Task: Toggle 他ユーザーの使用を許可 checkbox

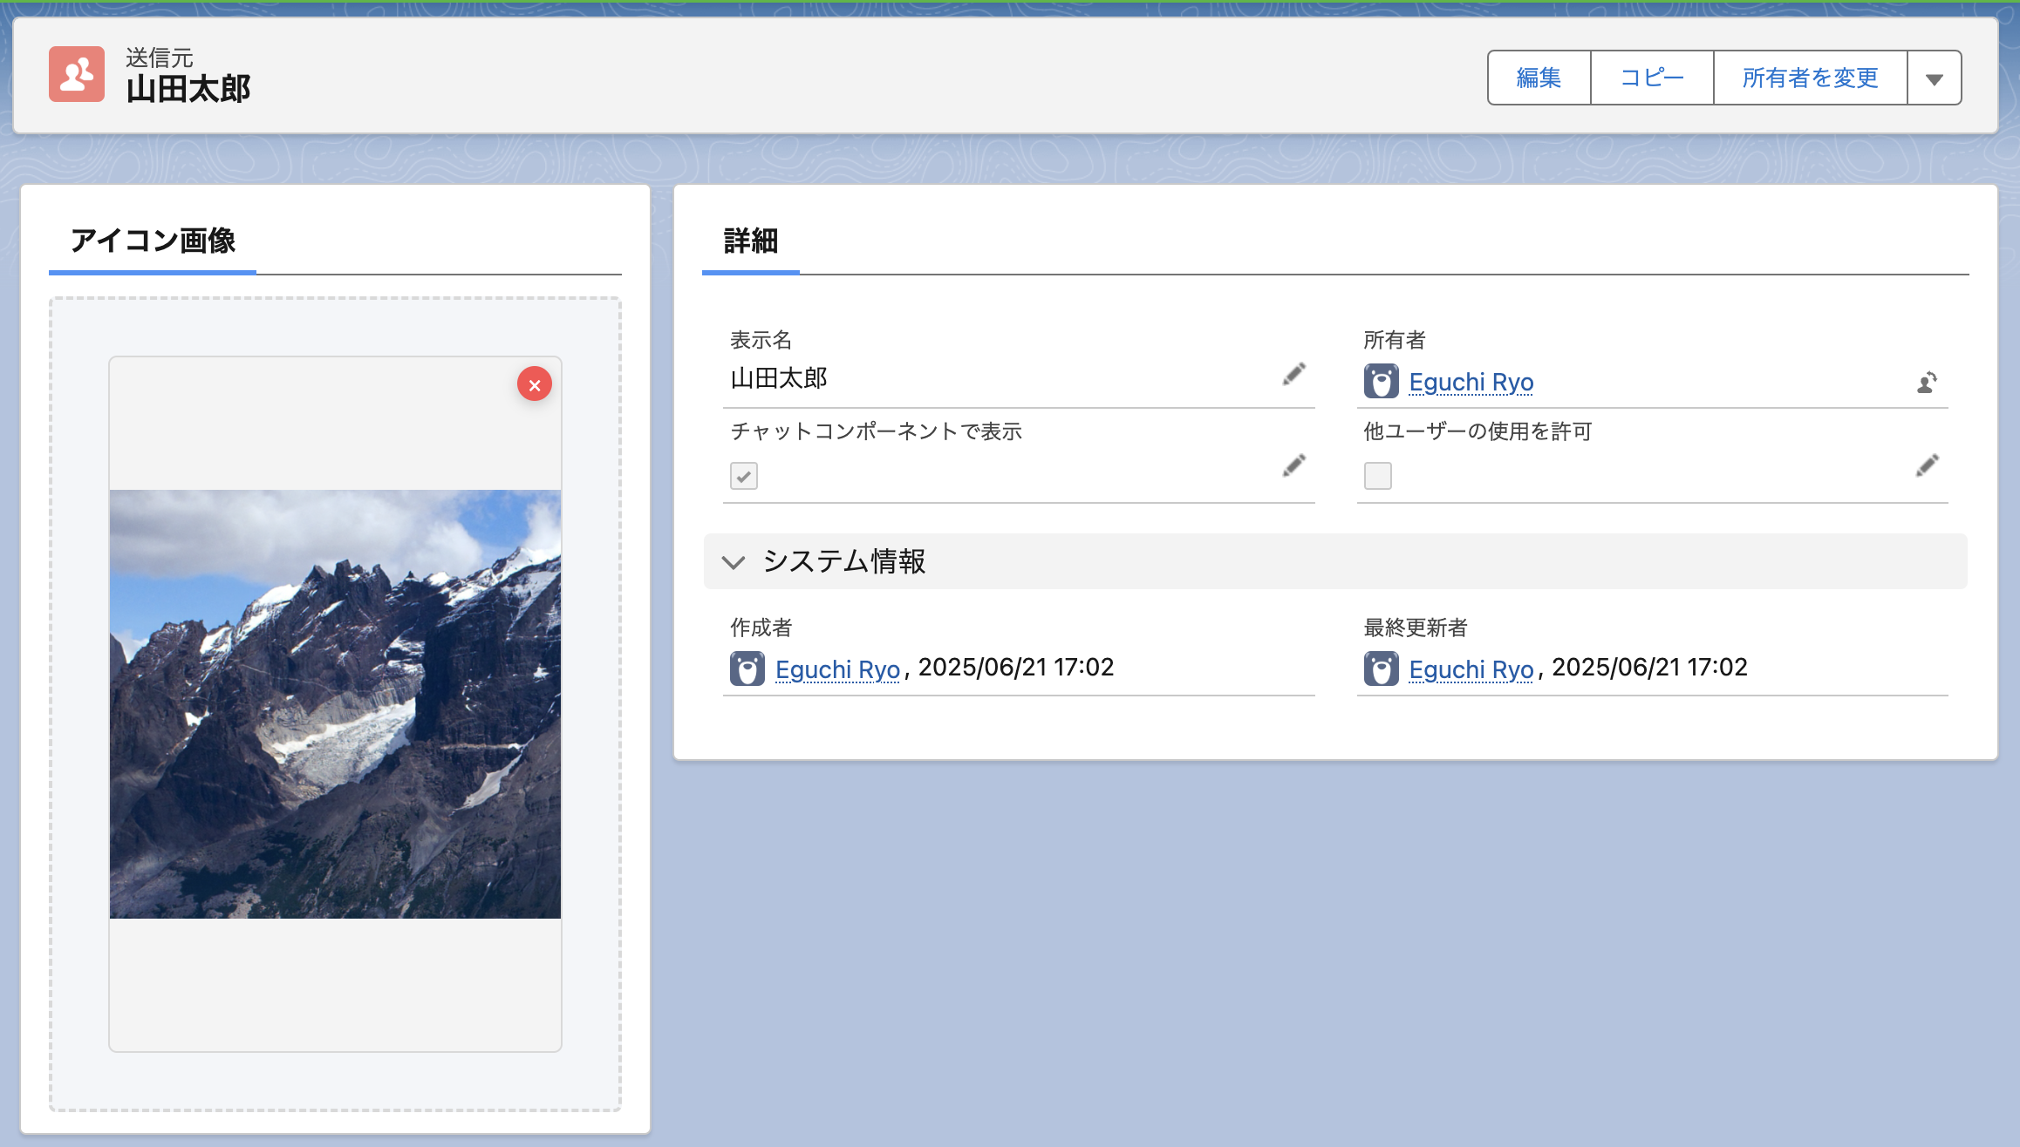Action: tap(1378, 476)
